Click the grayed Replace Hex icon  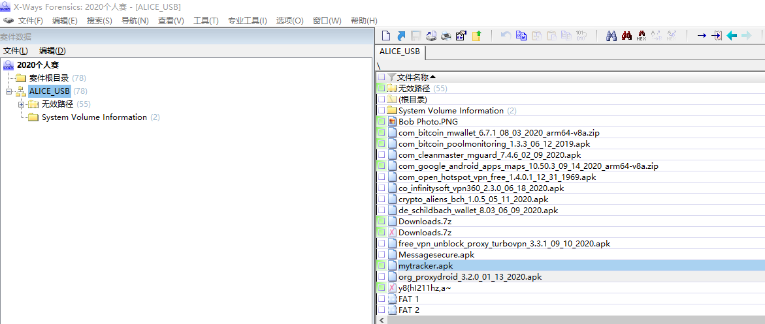coord(672,36)
